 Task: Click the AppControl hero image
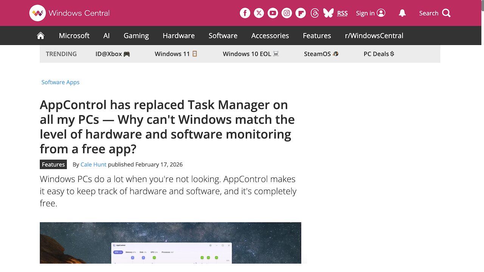point(171,243)
